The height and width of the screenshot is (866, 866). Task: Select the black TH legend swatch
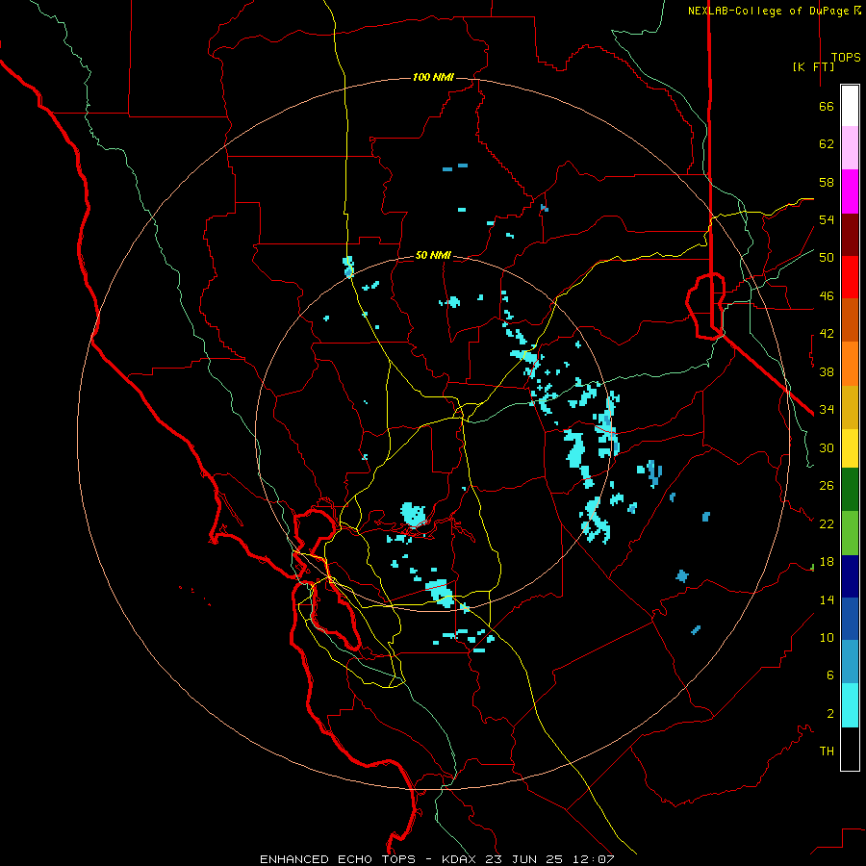850,749
